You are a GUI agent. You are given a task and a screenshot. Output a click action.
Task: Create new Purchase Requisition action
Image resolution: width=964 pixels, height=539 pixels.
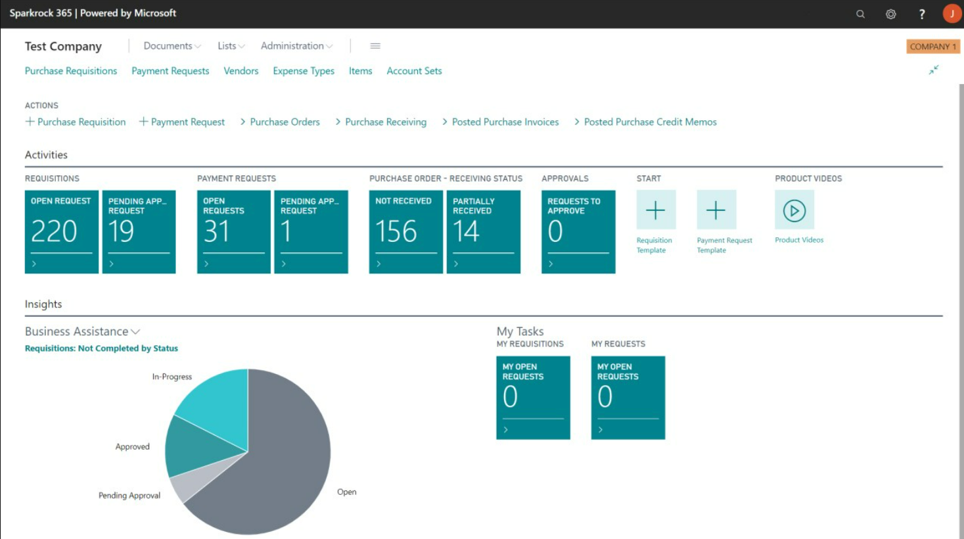[76, 122]
